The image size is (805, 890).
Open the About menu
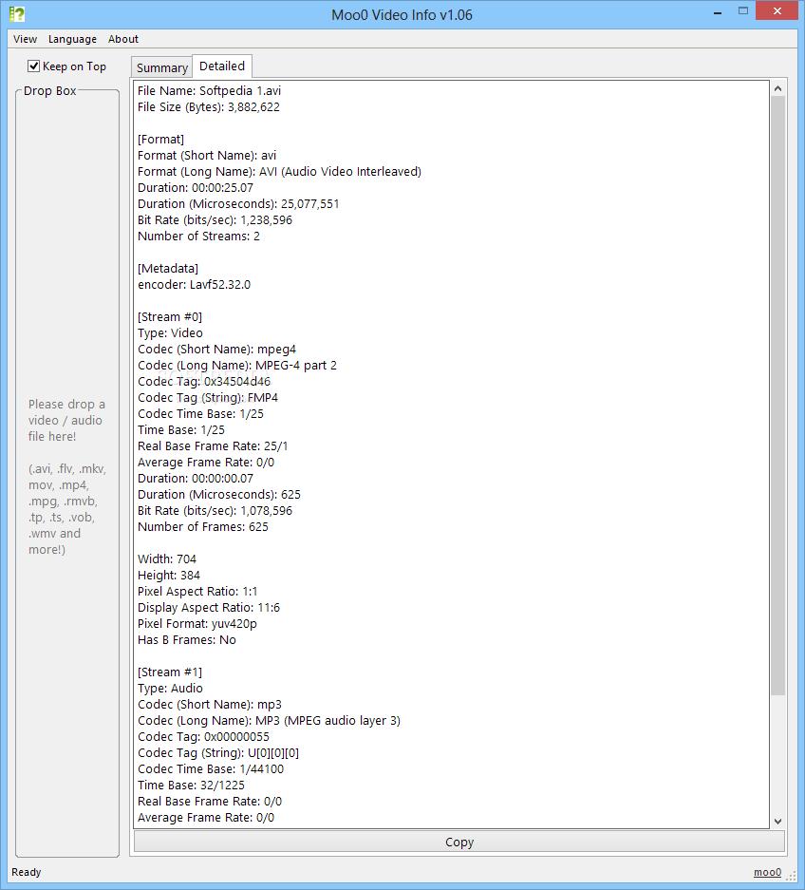click(123, 39)
